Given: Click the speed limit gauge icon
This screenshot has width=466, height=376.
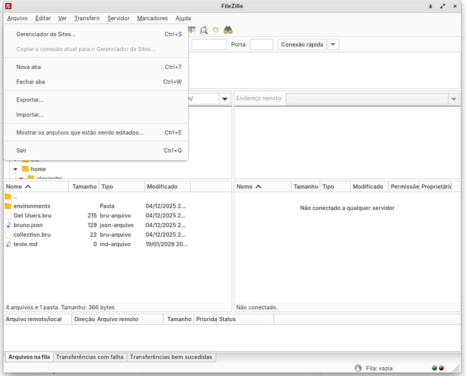Looking at the screenshot, I should 358,368.
